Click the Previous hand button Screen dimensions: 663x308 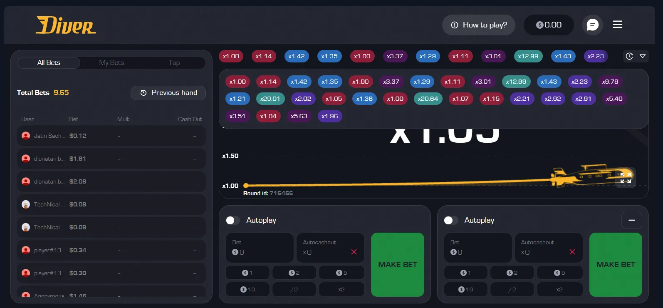click(168, 93)
